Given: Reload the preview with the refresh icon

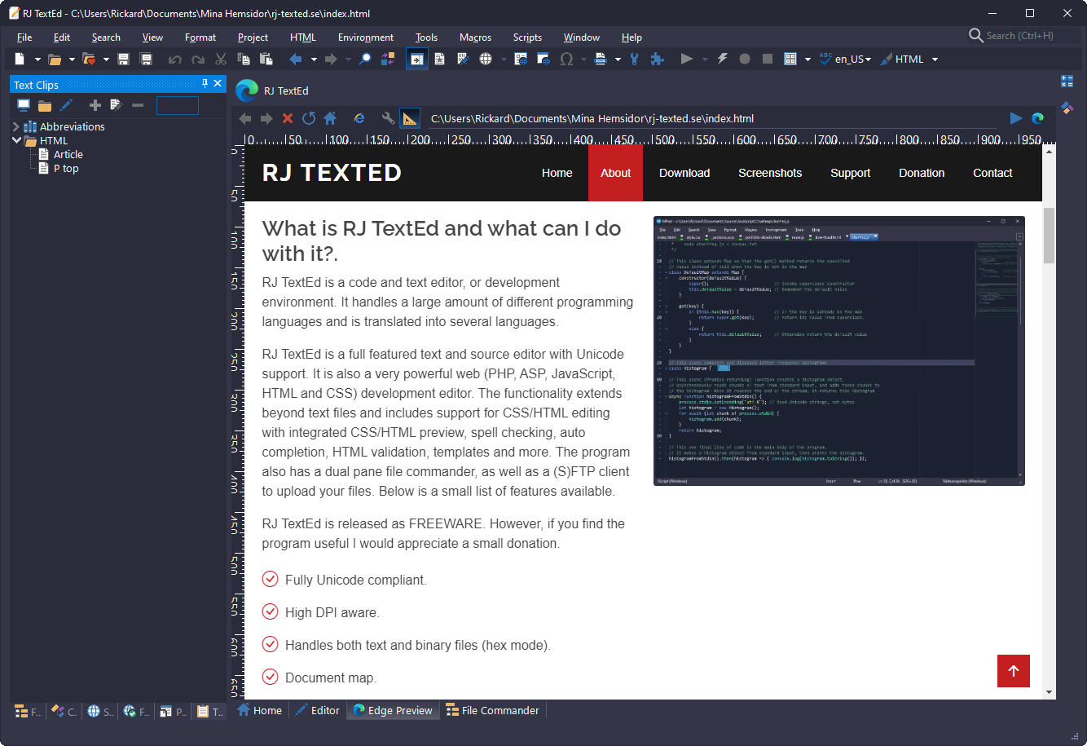Looking at the screenshot, I should (309, 118).
